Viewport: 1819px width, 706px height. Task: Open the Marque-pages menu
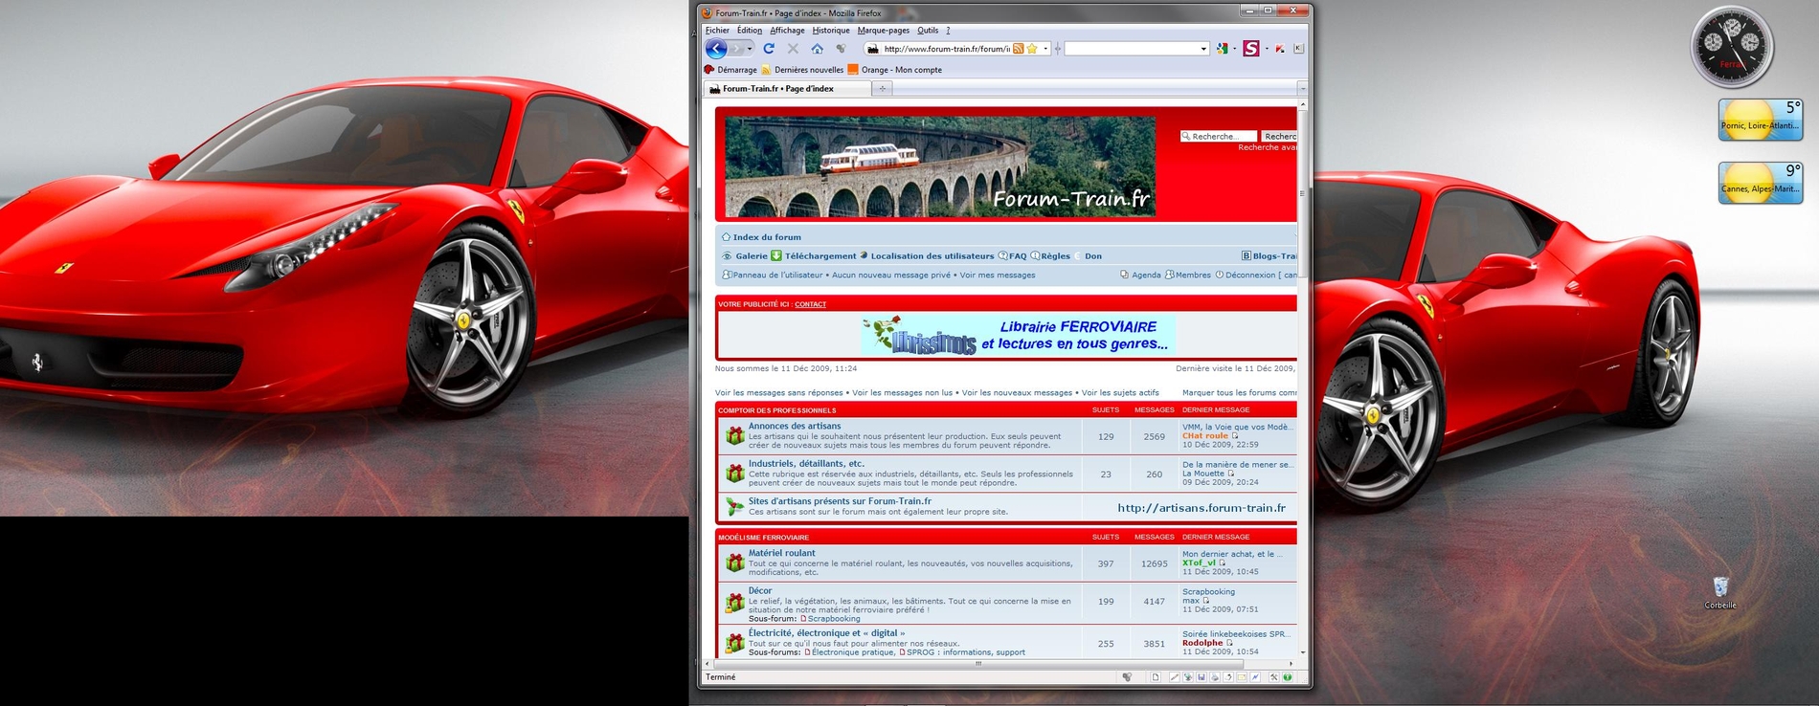click(x=884, y=31)
